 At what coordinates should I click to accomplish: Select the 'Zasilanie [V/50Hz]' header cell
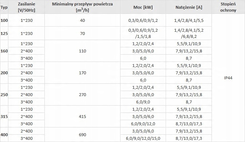pyautogui.click(x=27, y=7)
